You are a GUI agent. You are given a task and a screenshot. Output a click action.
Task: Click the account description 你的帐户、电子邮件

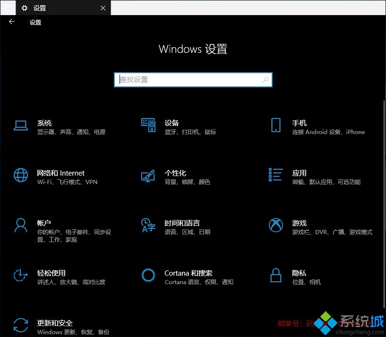coord(74,236)
